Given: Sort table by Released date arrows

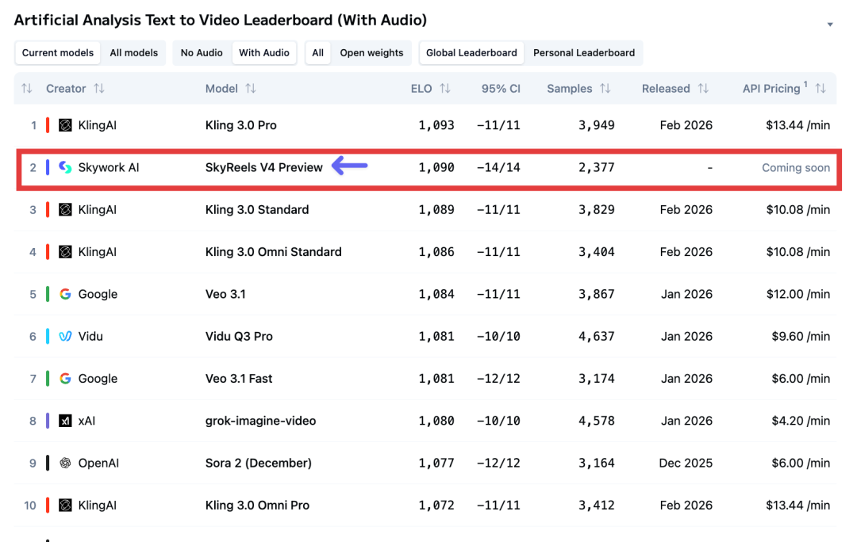Looking at the screenshot, I should pyautogui.click(x=703, y=89).
